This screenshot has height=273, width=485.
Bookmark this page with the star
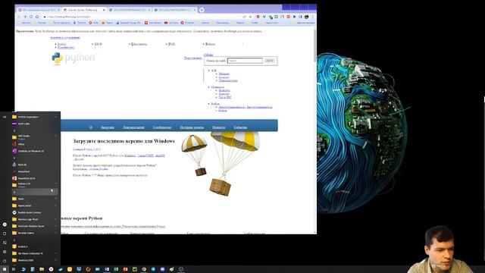pos(251,17)
